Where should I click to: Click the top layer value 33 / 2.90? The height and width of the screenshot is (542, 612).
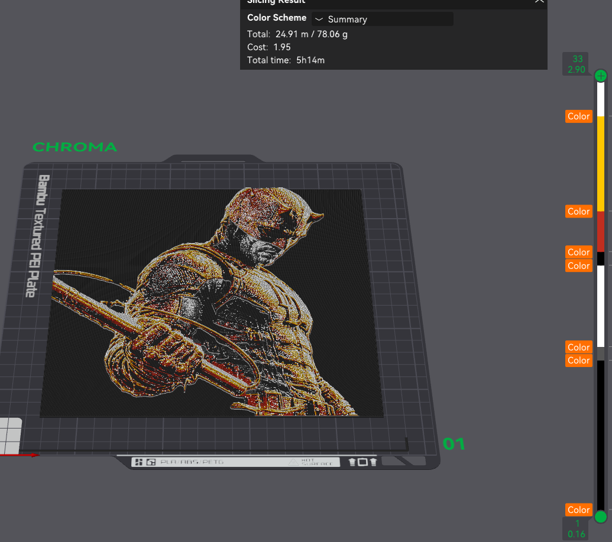[x=577, y=64]
